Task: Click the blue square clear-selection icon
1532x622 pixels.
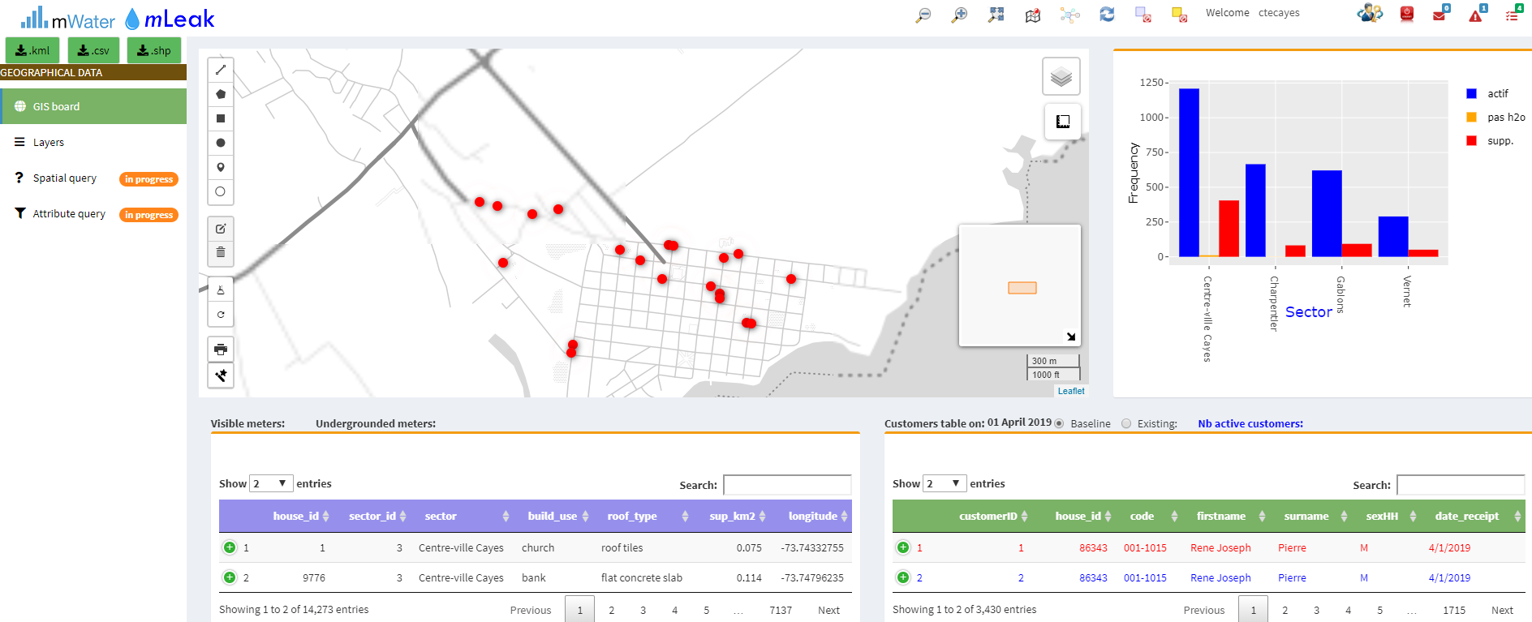Action: click(x=1143, y=15)
